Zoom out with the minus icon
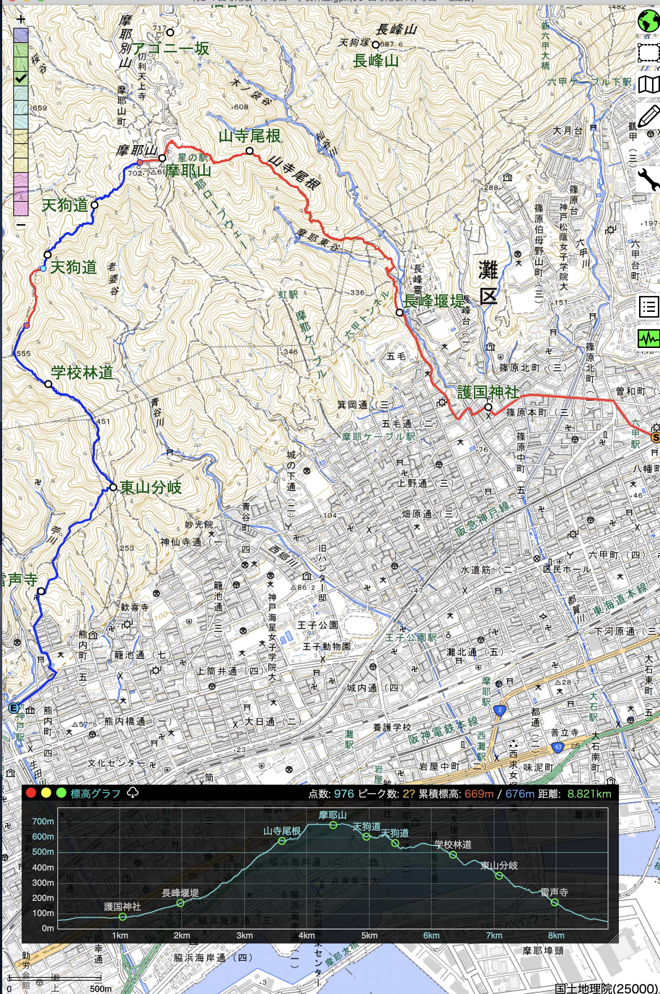This screenshot has height=994, width=660. [21, 225]
